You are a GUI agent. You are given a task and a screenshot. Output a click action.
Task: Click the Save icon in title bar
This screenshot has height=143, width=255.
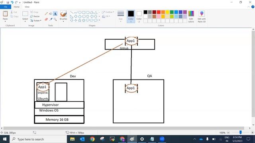point(8,2)
